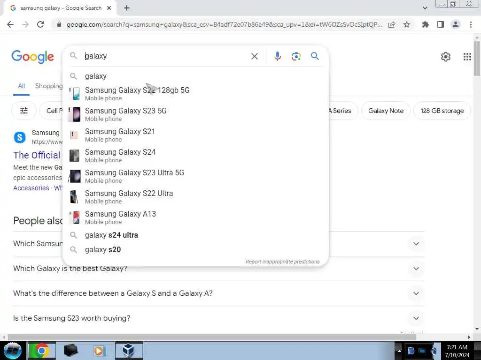Choose Samsung Galaxy S22 128gb 5G suggestion

[x=196, y=94]
